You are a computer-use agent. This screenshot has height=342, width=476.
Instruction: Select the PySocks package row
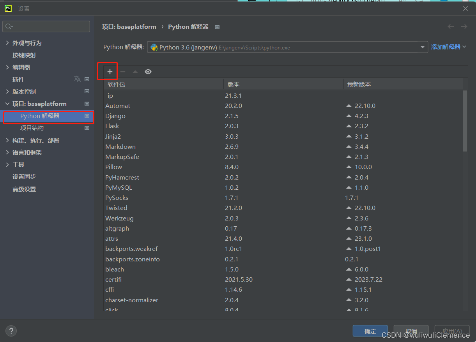pyautogui.click(x=283, y=198)
